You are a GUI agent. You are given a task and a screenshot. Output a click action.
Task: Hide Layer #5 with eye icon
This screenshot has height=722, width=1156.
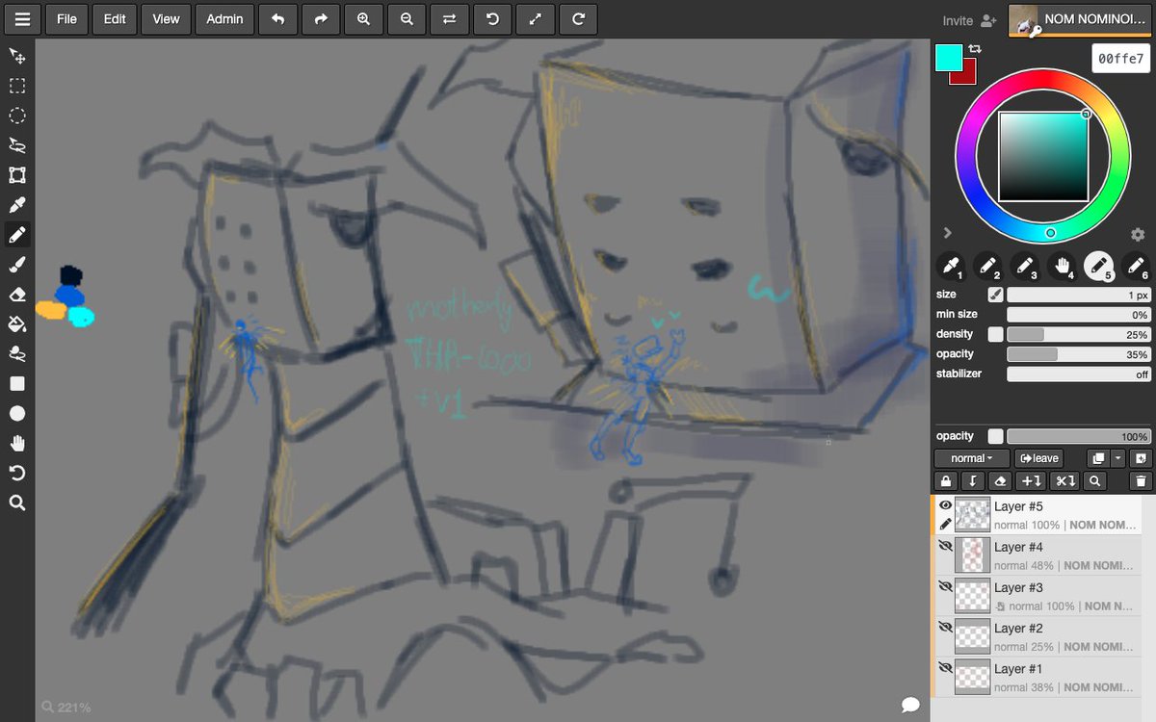coord(945,505)
